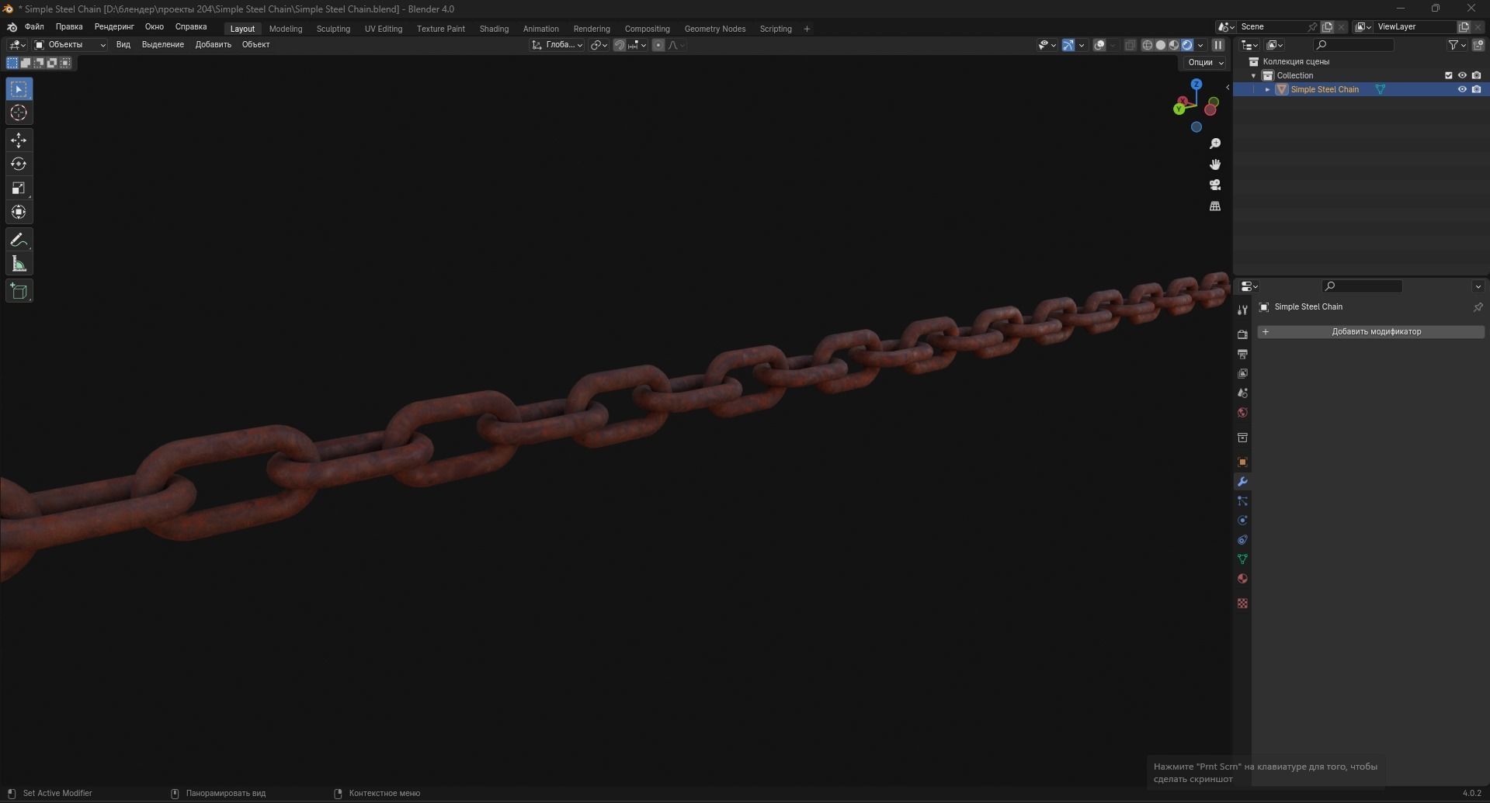Open the Options dropdown in viewport

pos(1205,62)
